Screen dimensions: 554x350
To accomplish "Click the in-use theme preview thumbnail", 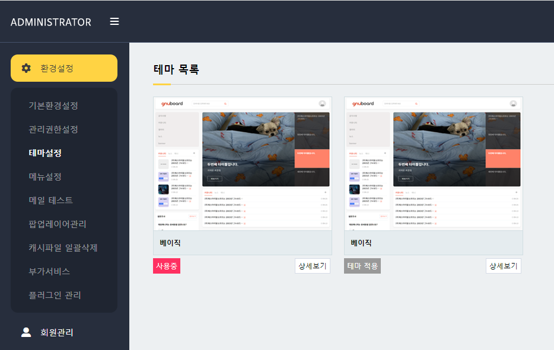I will [242, 163].
